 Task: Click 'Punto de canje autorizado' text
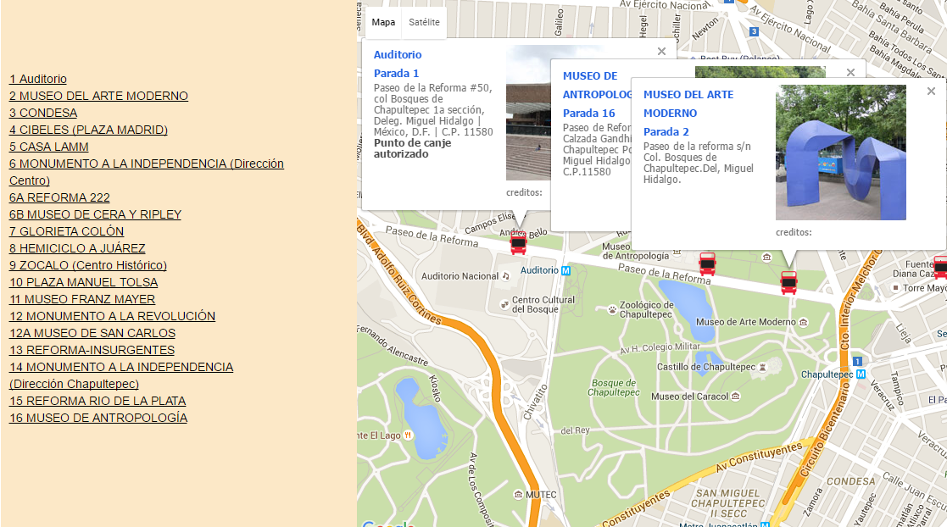[x=412, y=148]
